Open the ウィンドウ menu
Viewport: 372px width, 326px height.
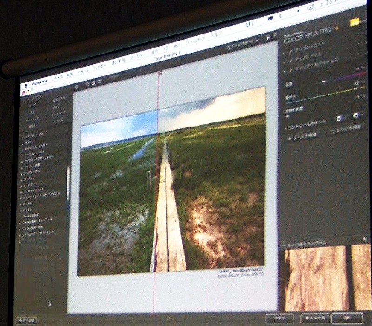(x=195, y=41)
